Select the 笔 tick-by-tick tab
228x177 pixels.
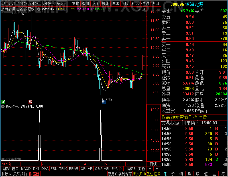point(165,174)
